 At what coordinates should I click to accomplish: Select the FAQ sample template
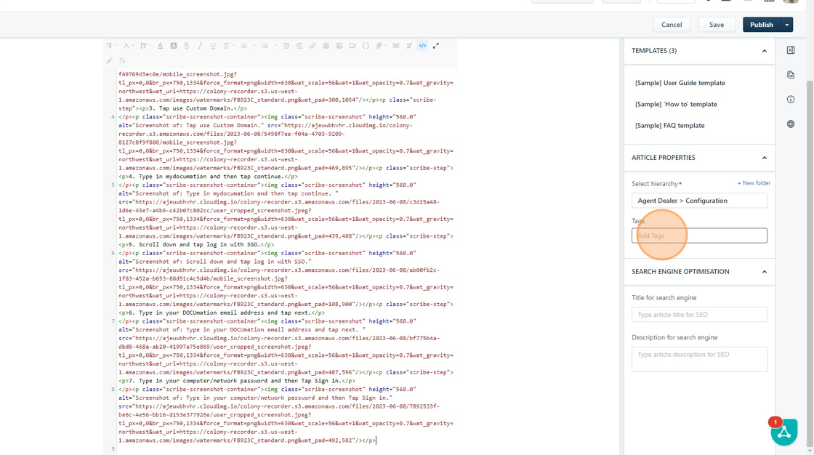(x=669, y=125)
